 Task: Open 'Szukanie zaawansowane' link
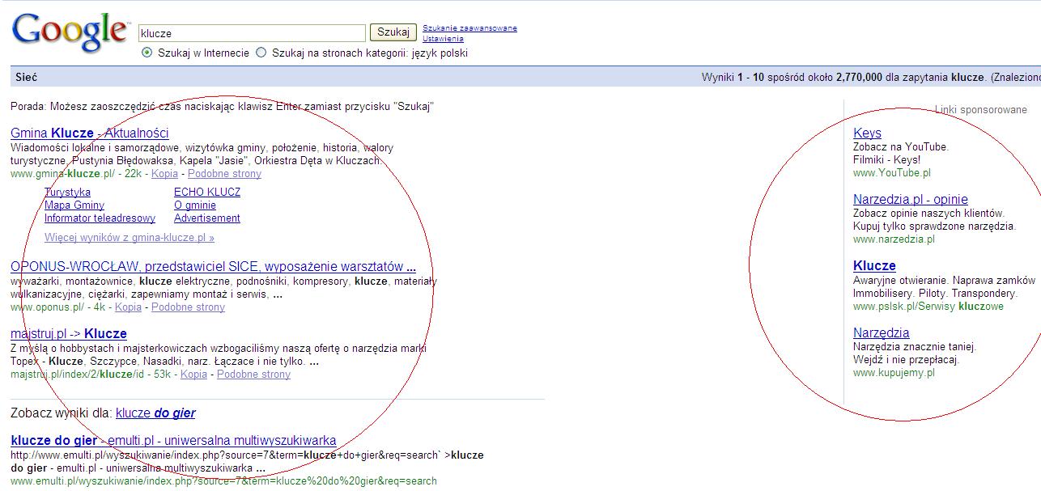(470, 28)
